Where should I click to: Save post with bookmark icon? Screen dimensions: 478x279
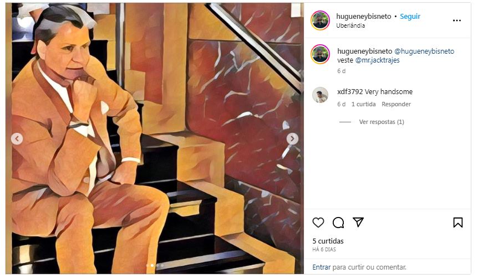tap(457, 223)
